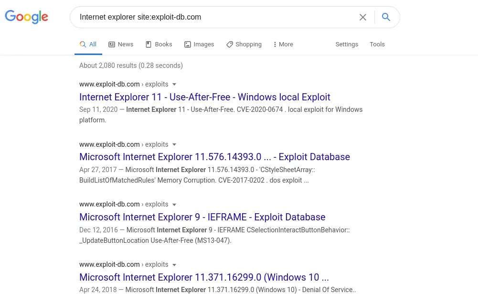Click the blue magnifying glass search icon
Image resolution: width=478 pixels, height=294 pixels.
386,17
